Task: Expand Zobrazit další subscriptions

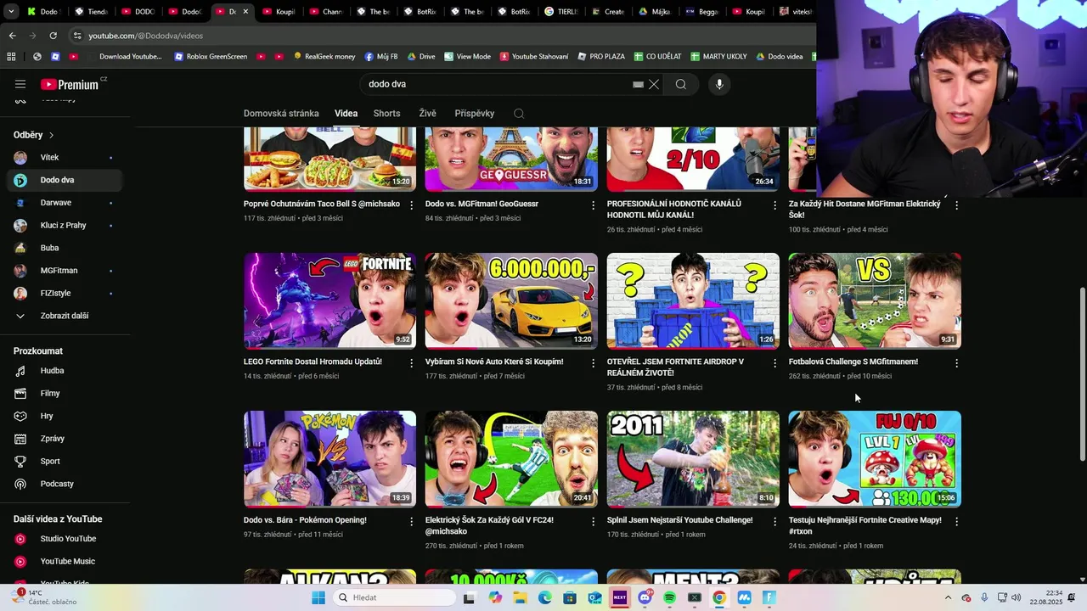Action: (x=65, y=316)
